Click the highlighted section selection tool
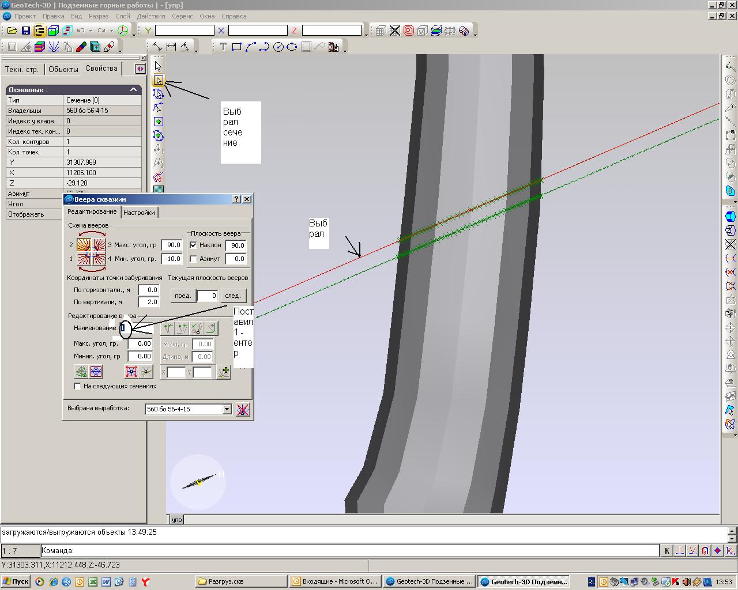Screen dimensions: 738x590 (x=158, y=80)
